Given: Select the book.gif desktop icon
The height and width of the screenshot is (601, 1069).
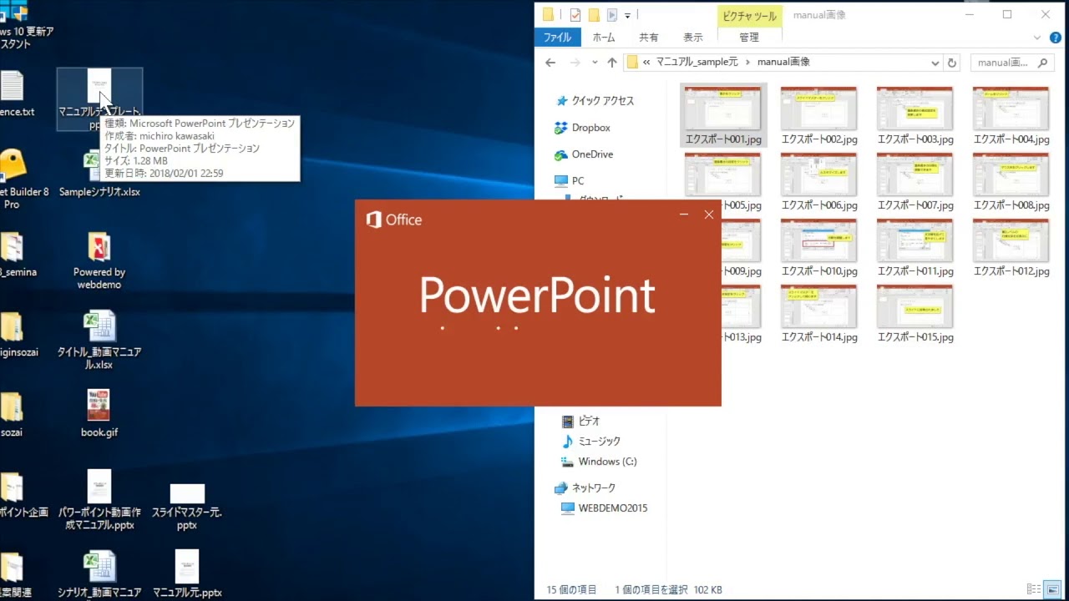Looking at the screenshot, I should pyautogui.click(x=99, y=413).
